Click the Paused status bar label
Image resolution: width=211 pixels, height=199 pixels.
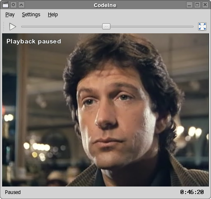(13, 192)
